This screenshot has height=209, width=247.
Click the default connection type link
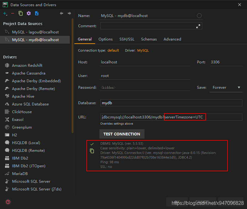(x=113, y=50)
